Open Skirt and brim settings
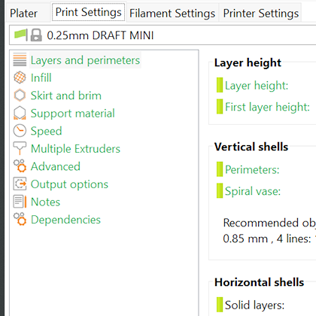Image resolution: width=316 pixels, height=316 pixels. (66, 96)
